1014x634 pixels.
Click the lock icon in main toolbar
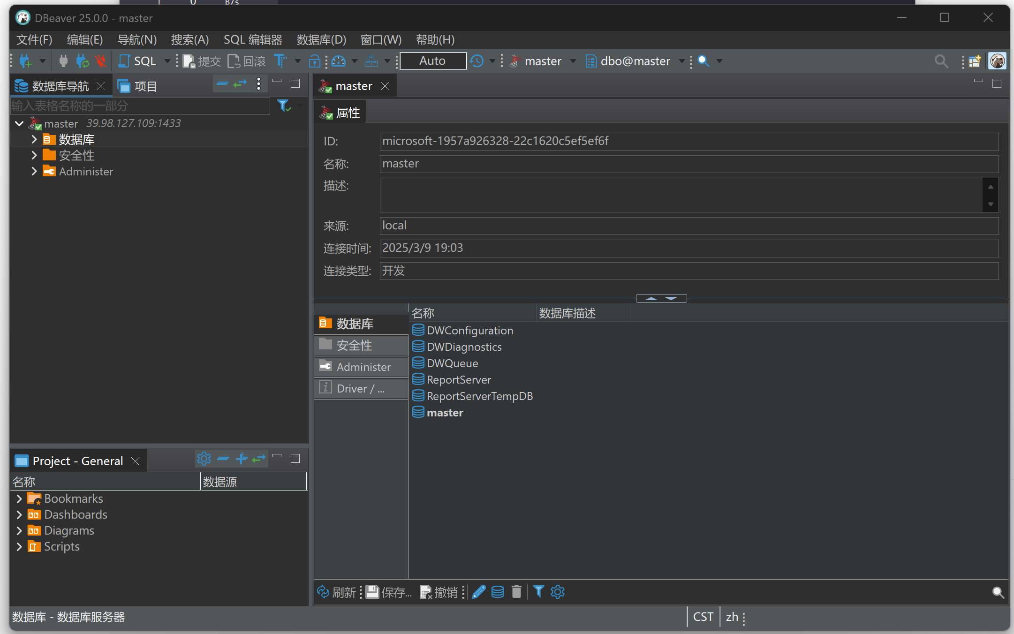315,61
